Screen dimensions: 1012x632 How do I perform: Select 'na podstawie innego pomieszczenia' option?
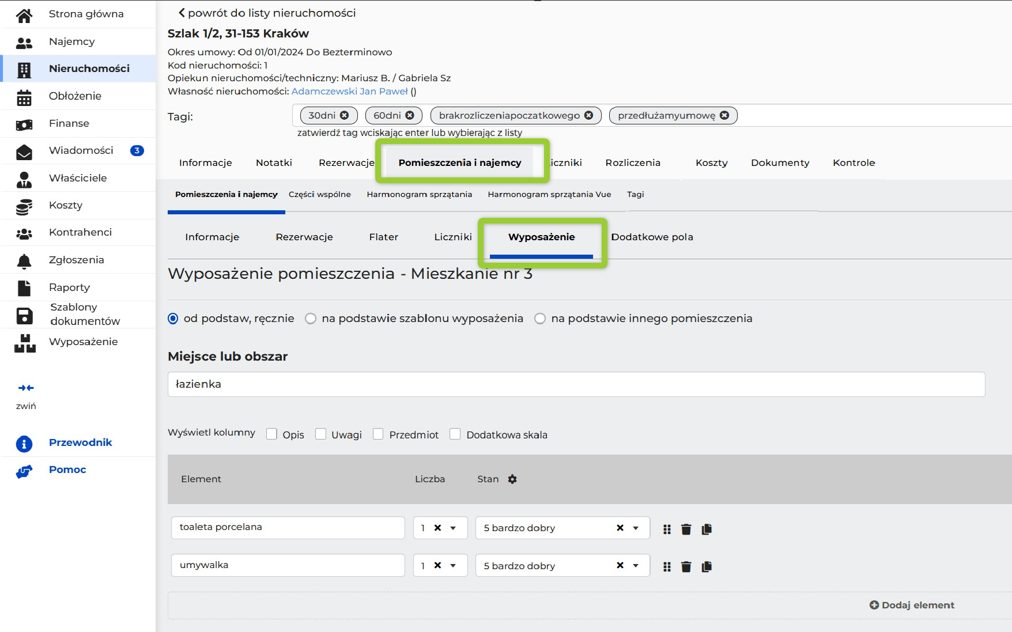(x=540, y=319)
